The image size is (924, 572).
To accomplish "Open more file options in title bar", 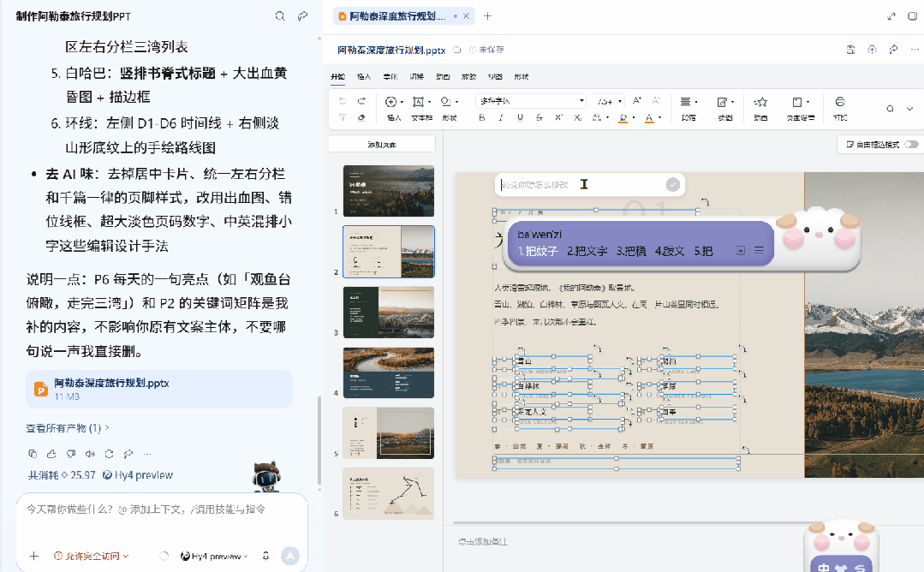I will [x=915, y=50].
